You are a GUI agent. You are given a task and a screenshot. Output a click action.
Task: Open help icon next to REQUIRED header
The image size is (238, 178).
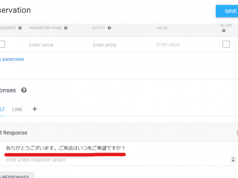coord(20,28)
